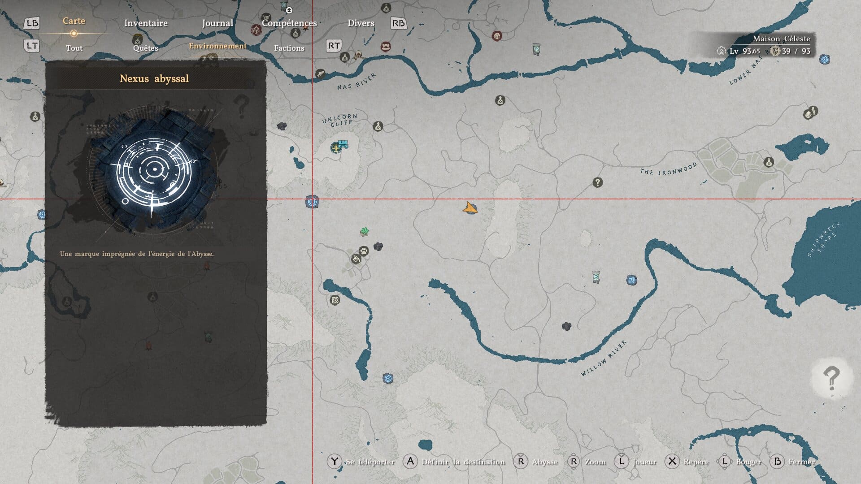Switch to the Journal tab
The width and height of the screenshot is (861, 484).
click(217, 23)
